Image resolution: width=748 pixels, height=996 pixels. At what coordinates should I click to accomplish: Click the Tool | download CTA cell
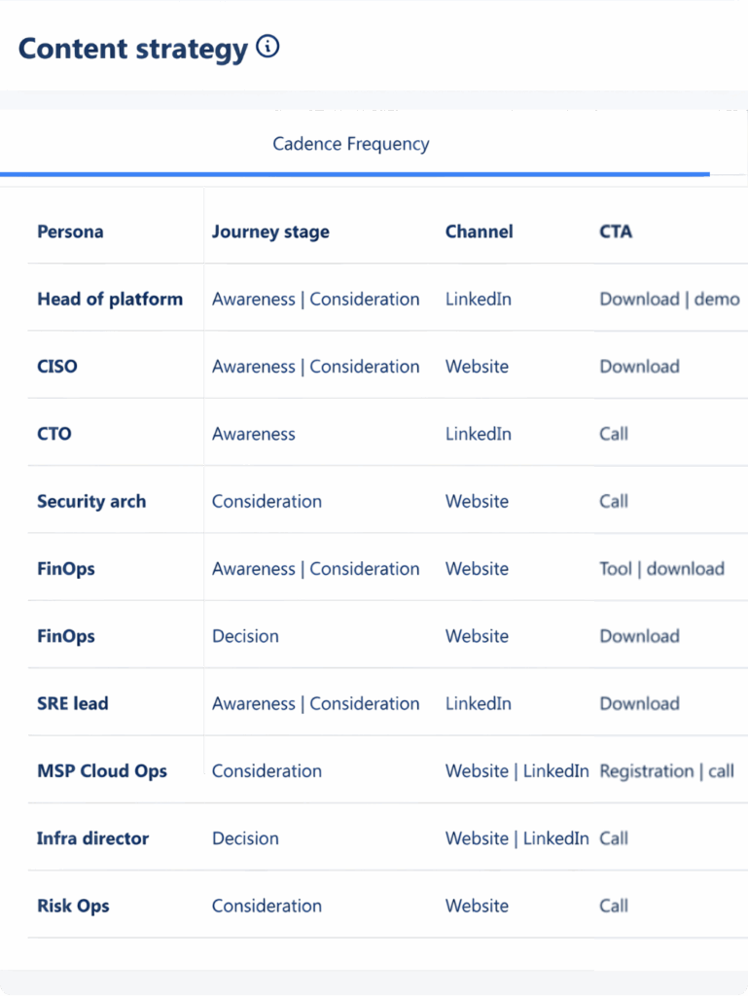(x=661, y=569)
